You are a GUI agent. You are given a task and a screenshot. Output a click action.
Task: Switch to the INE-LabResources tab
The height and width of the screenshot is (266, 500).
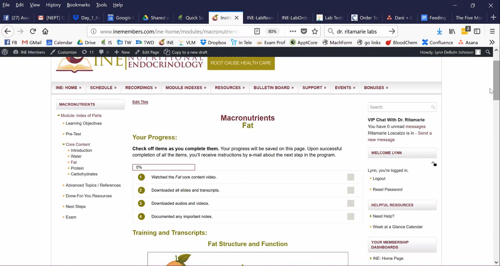click(x=260, y=18)
